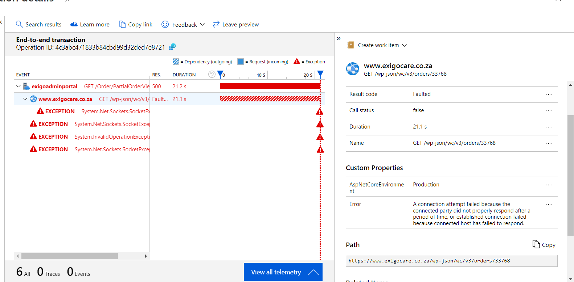Image resolution: width=574 pixels, height=282 pixels.
Task: Open the Create work item dropdown
Action: 405,45
